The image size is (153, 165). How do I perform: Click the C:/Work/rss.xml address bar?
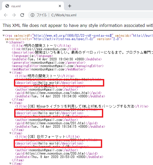tap(90, 15)
